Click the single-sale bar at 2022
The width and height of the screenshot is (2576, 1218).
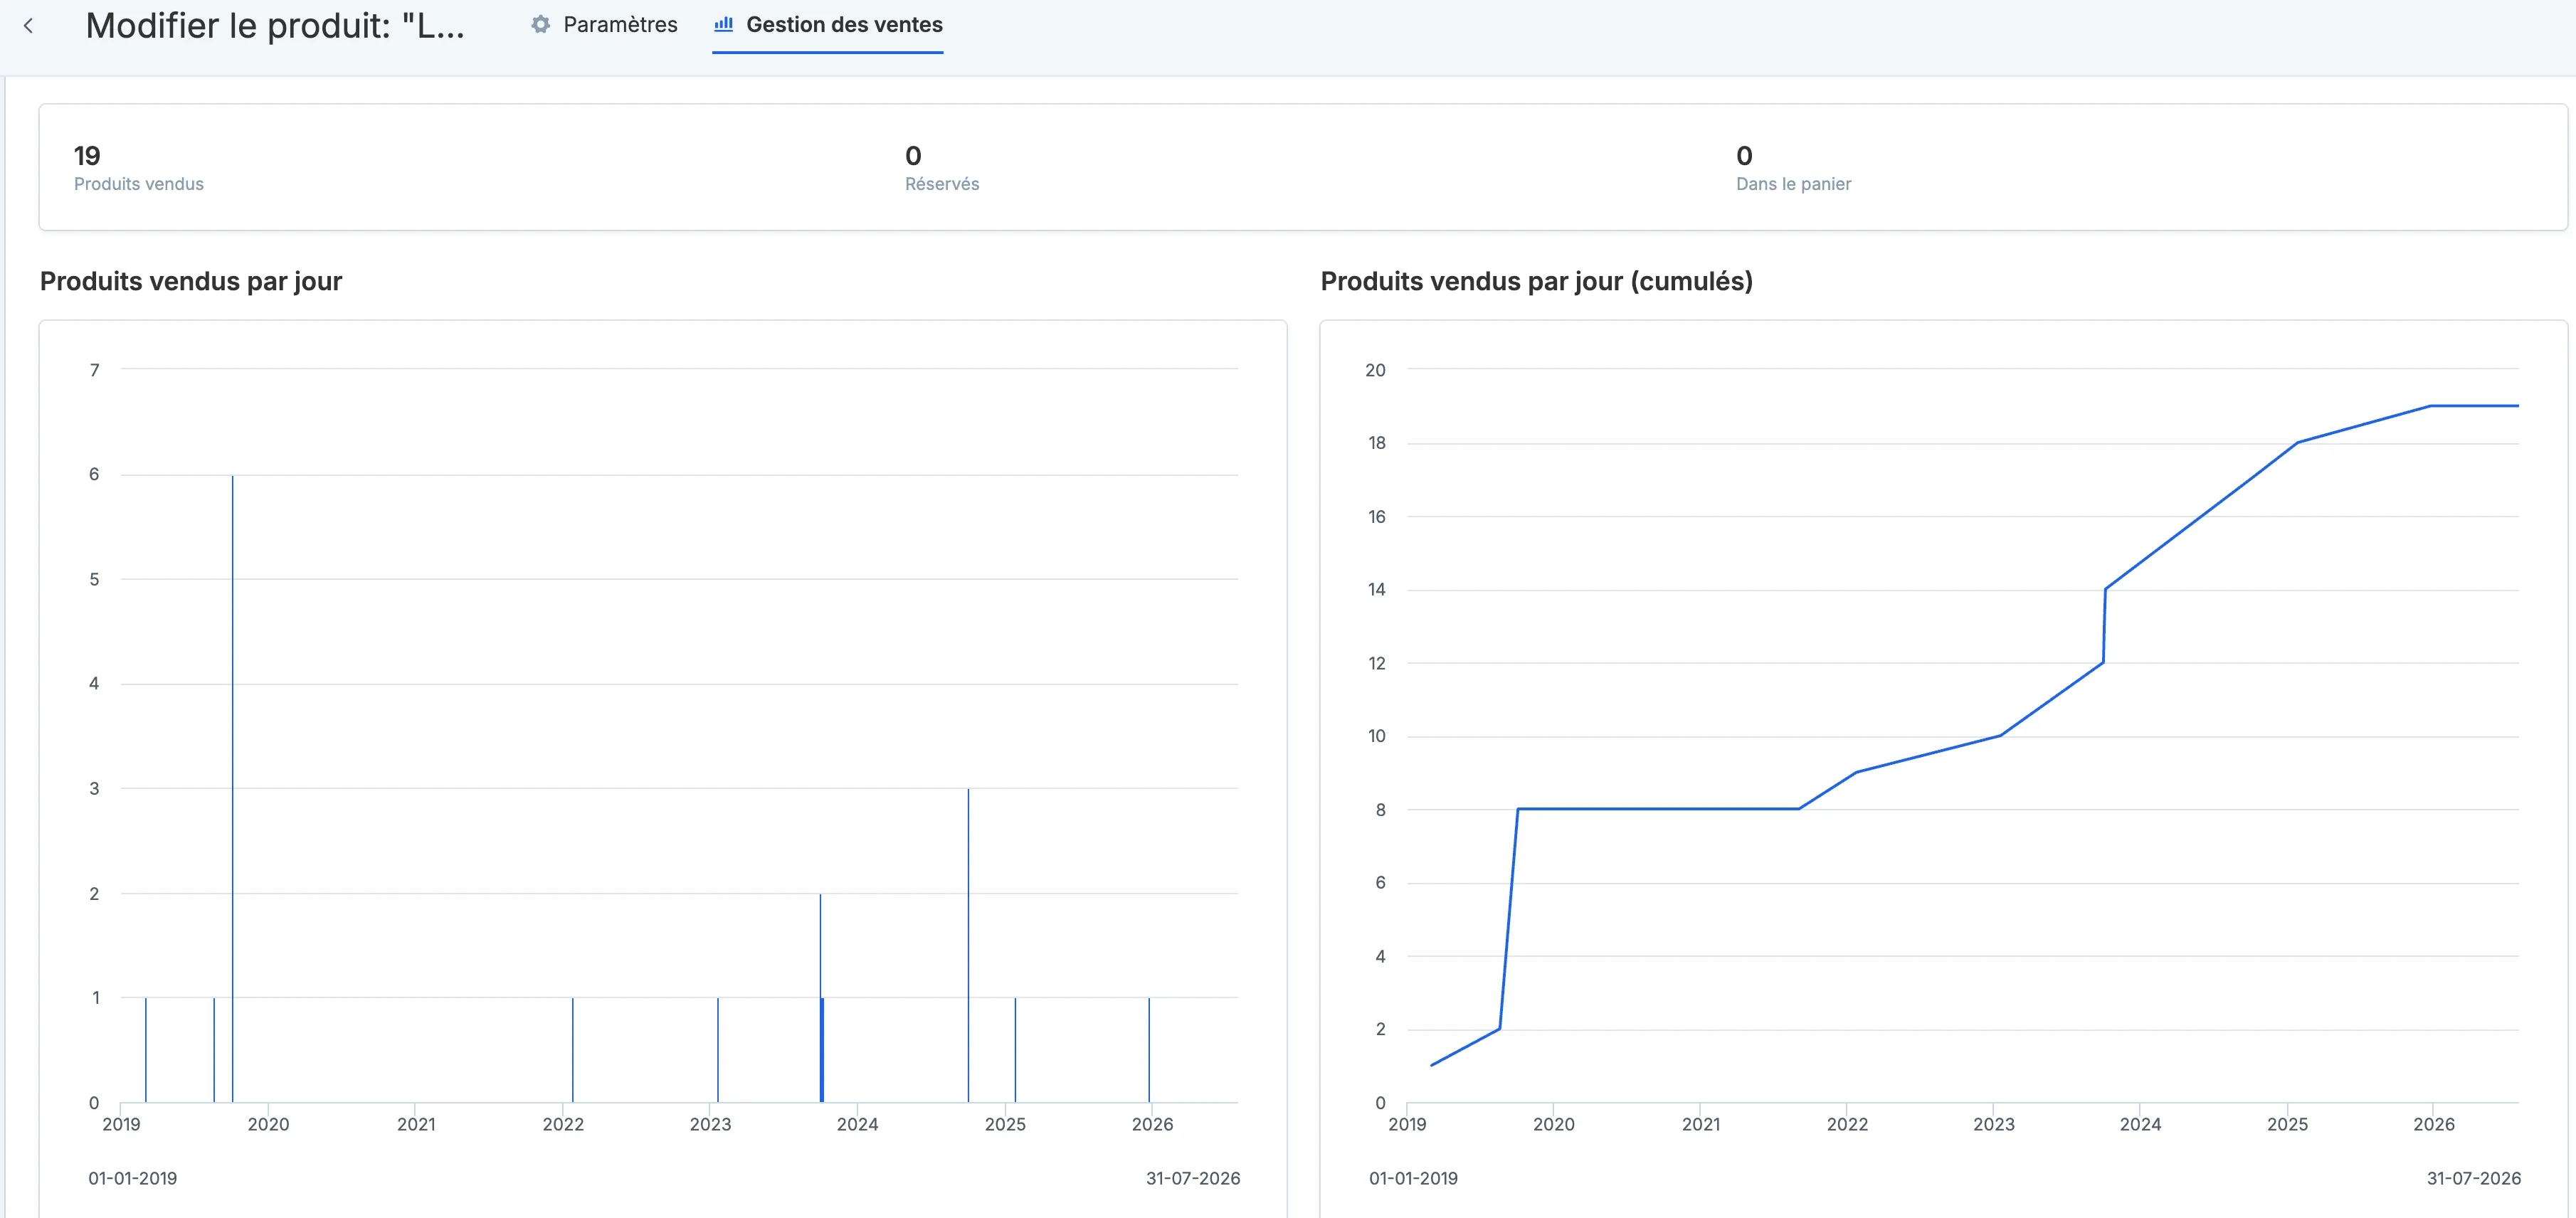[573, 1050]
